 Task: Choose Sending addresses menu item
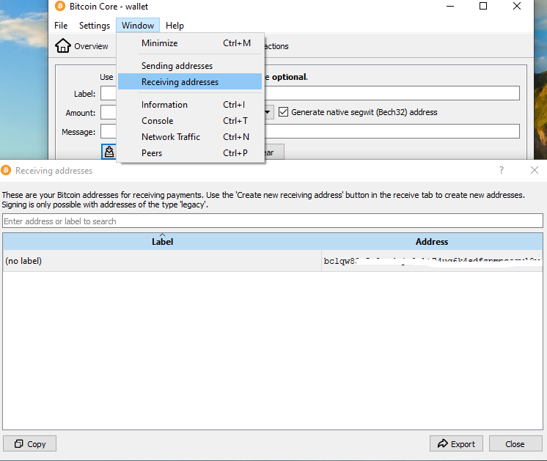pos(190,65)
